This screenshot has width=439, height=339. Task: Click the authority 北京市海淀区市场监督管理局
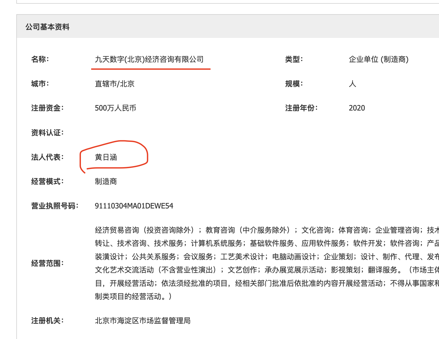click(x=143, y=321)
